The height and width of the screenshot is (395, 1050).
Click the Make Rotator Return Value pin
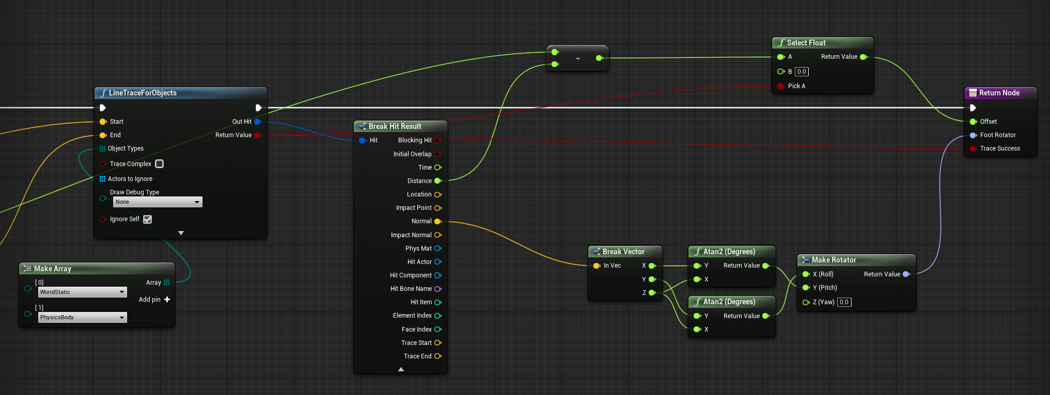[906, 274]
